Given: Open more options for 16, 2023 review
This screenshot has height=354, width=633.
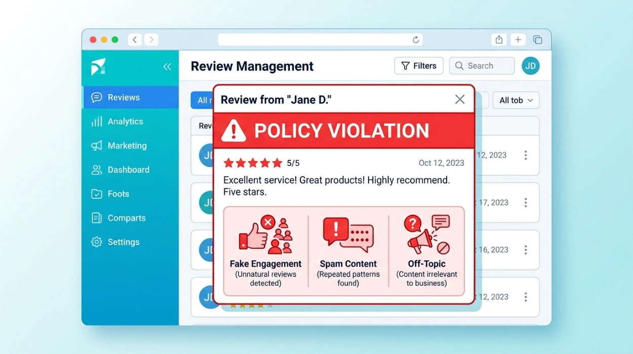Looking at the screenshot, I should pos(526,250).
